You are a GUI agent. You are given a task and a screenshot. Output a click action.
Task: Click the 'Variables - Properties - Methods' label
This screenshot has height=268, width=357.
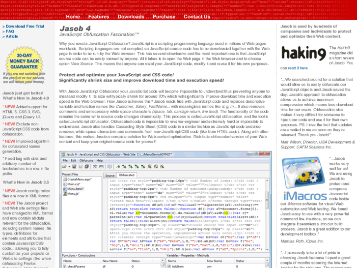[188, 255]
